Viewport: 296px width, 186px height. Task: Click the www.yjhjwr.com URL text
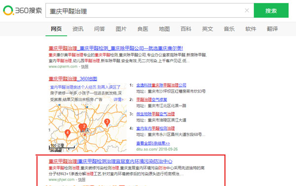[62, 180]
